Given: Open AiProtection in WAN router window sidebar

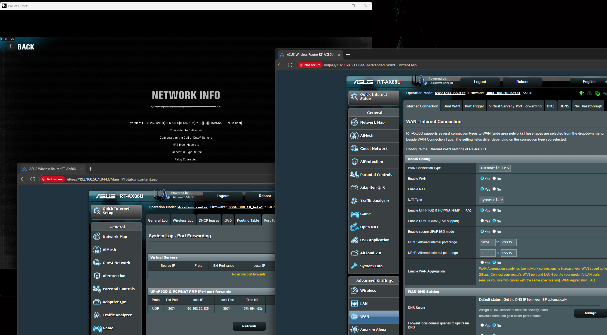Looking at the screenshot, I should click(x=374, y=162).
